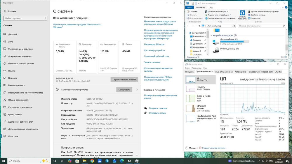Go to Главная in Settings
Screen dimensions: 292x164
[x=12, y=11]
